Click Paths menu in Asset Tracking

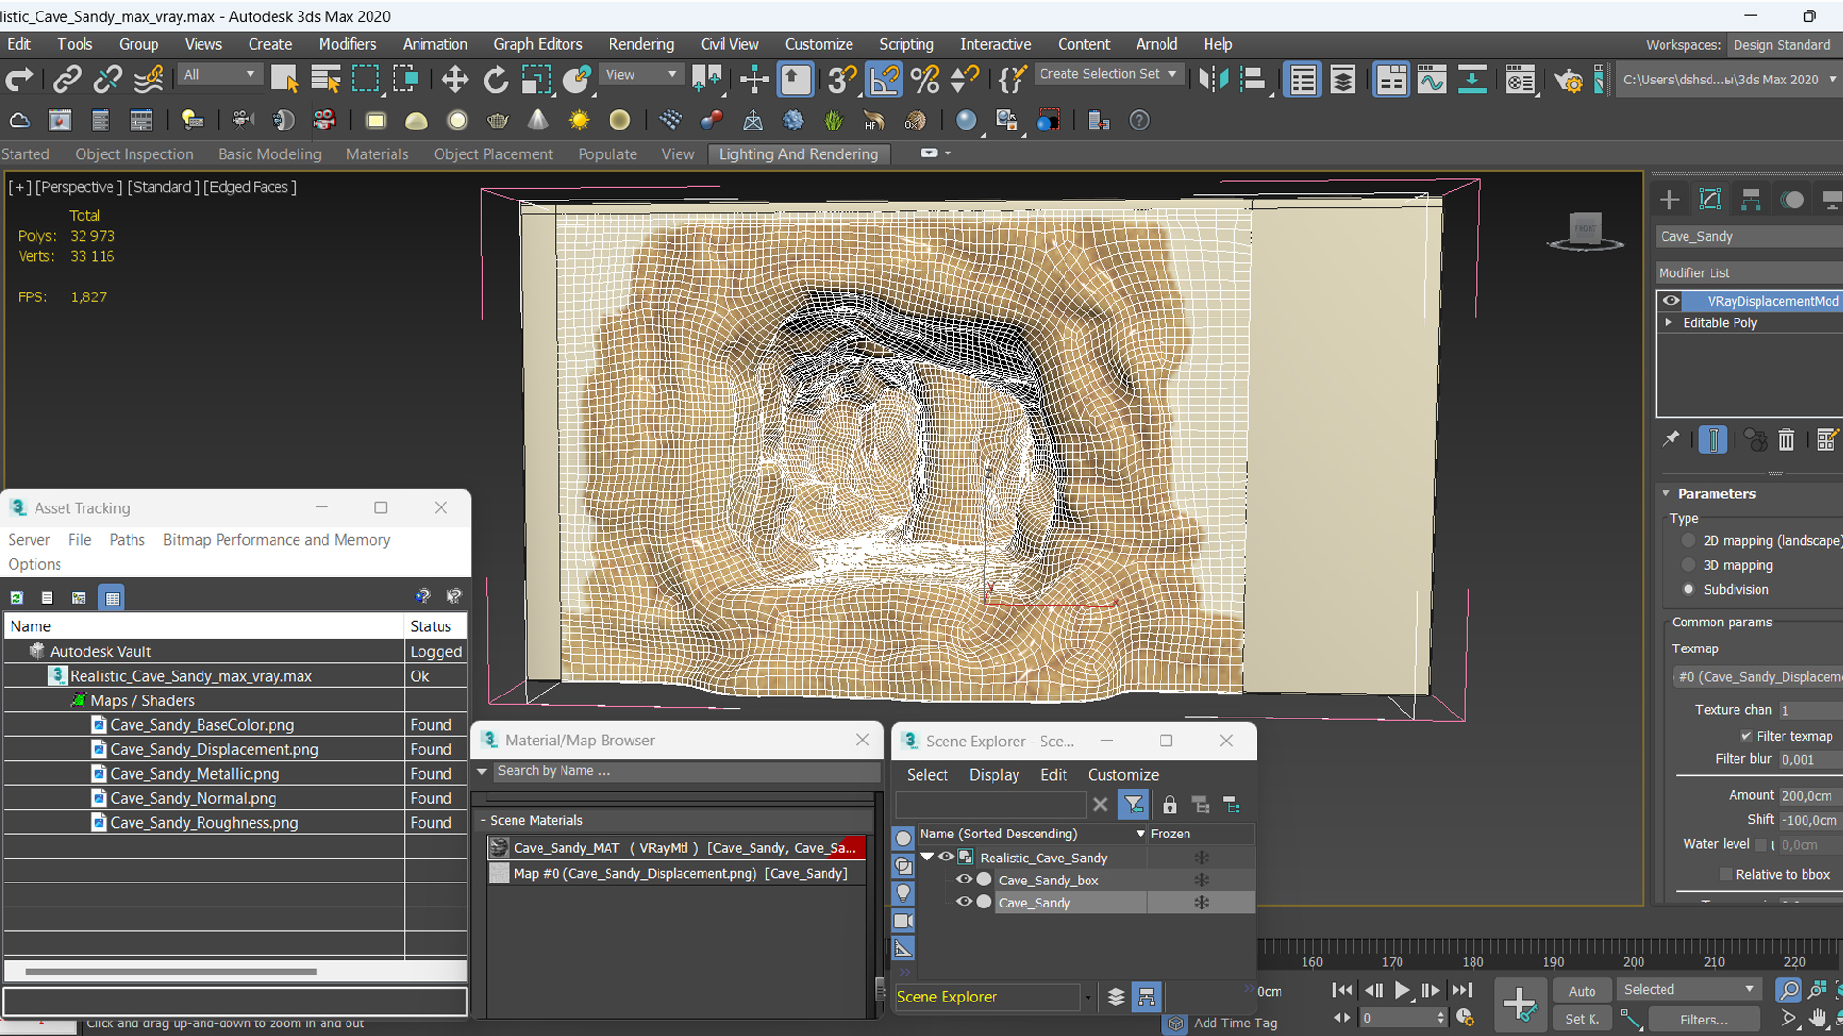tap(127, 539)
